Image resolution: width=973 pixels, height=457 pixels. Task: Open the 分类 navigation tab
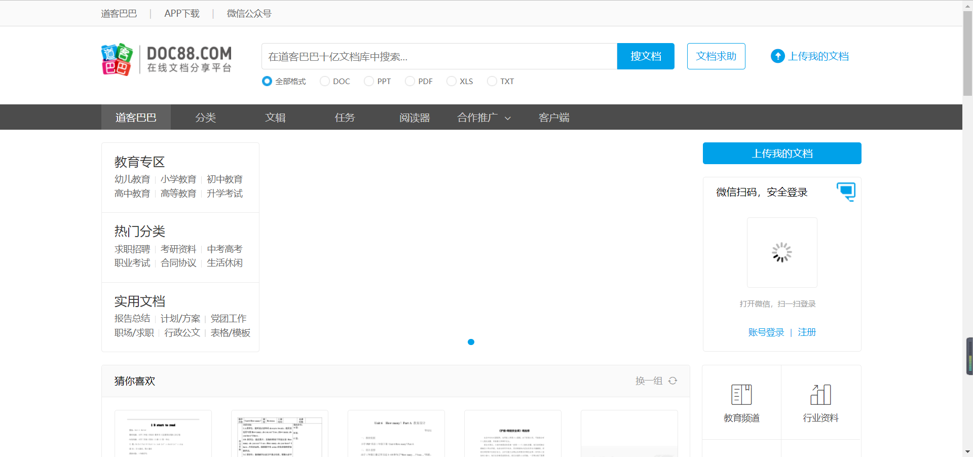pos(206,118)
